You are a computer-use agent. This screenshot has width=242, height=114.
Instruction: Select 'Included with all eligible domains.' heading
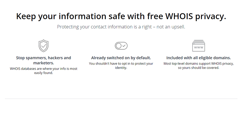coord(198,58)
